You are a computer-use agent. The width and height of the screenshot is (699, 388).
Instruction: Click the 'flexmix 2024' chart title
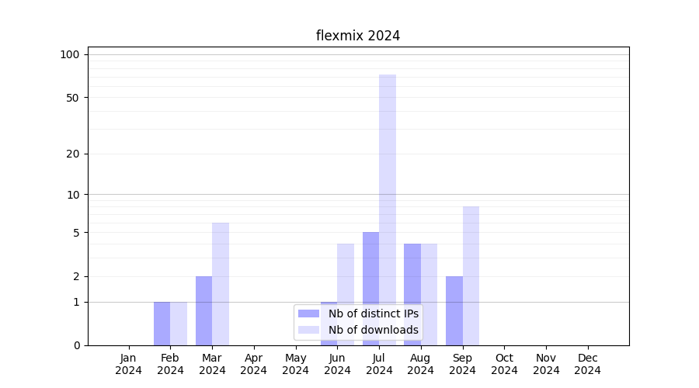pyautogui.click(x=358, y=36)
